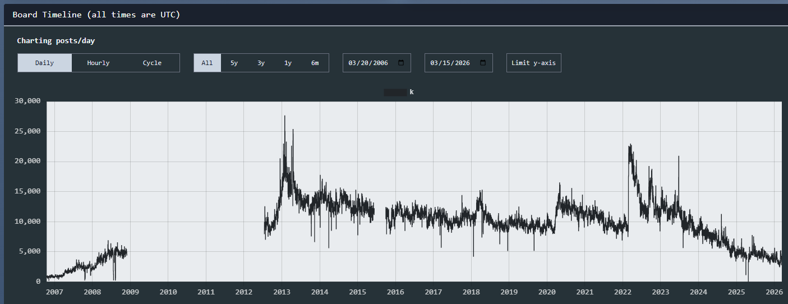
Task: Click the 2013 x-axis label
Action: [x=282, y=292]
